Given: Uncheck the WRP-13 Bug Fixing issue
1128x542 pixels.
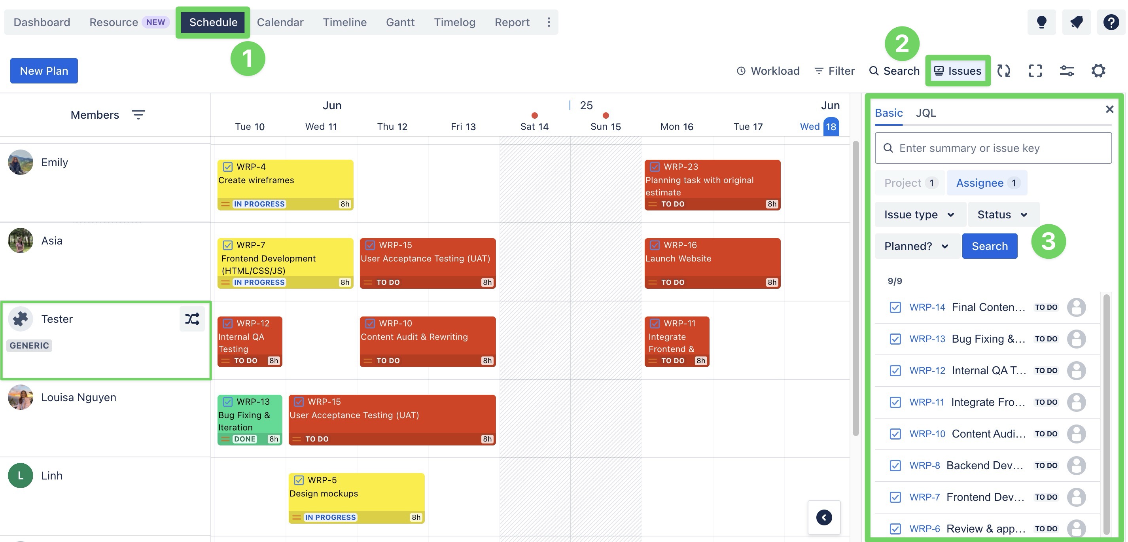Looking at the screenshot, I should (895, 339).
